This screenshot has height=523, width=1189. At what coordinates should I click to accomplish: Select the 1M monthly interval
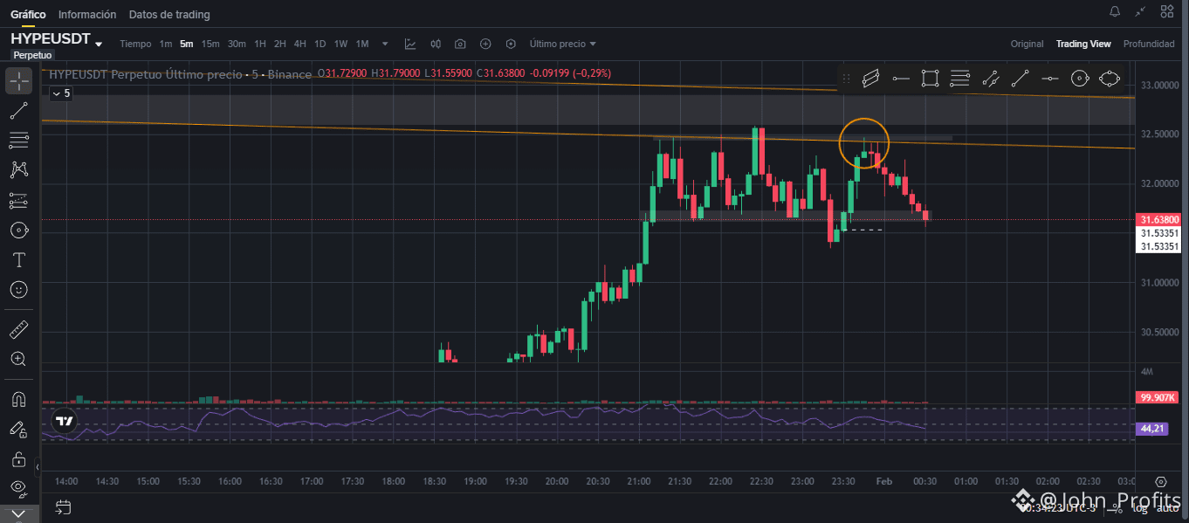coord(362,44)
